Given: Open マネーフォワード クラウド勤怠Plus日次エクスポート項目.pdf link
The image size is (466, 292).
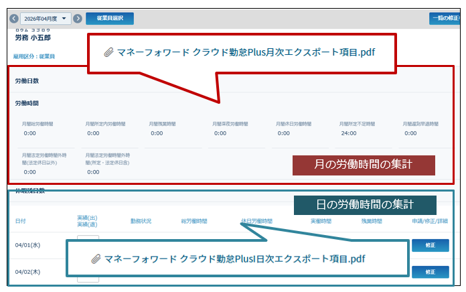Looking at the screenshot, I should (234, 259).
